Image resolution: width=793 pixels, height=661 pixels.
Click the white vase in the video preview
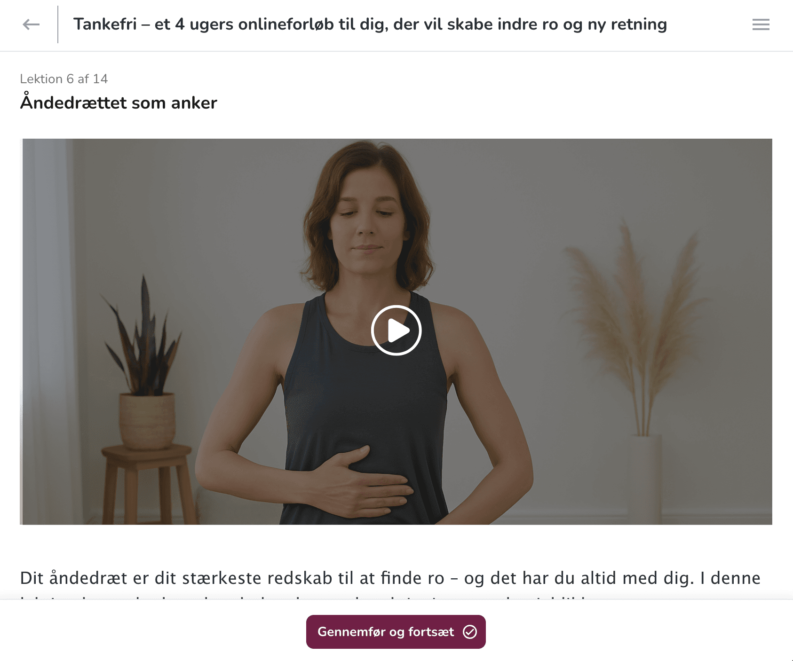pyautogui.click(x=644, y=480)
